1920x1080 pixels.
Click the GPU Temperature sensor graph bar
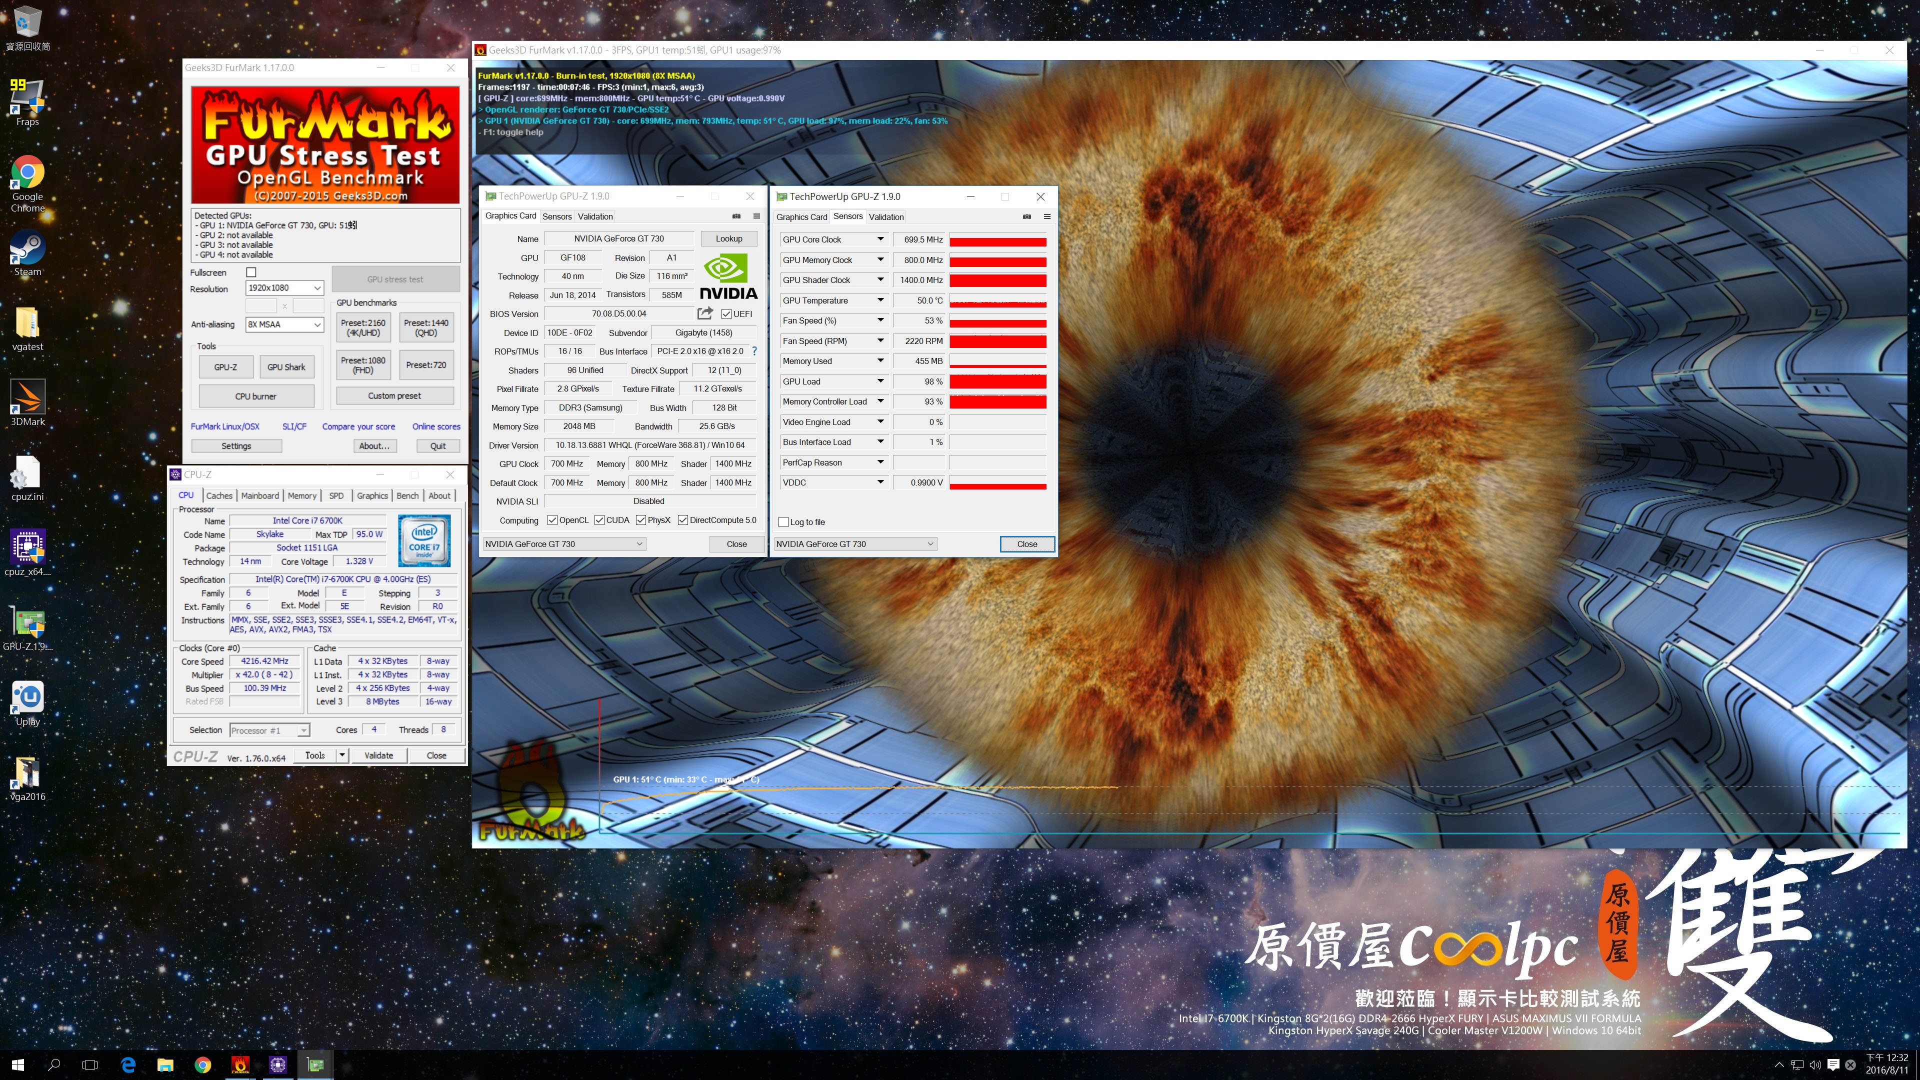coord(998,301)
